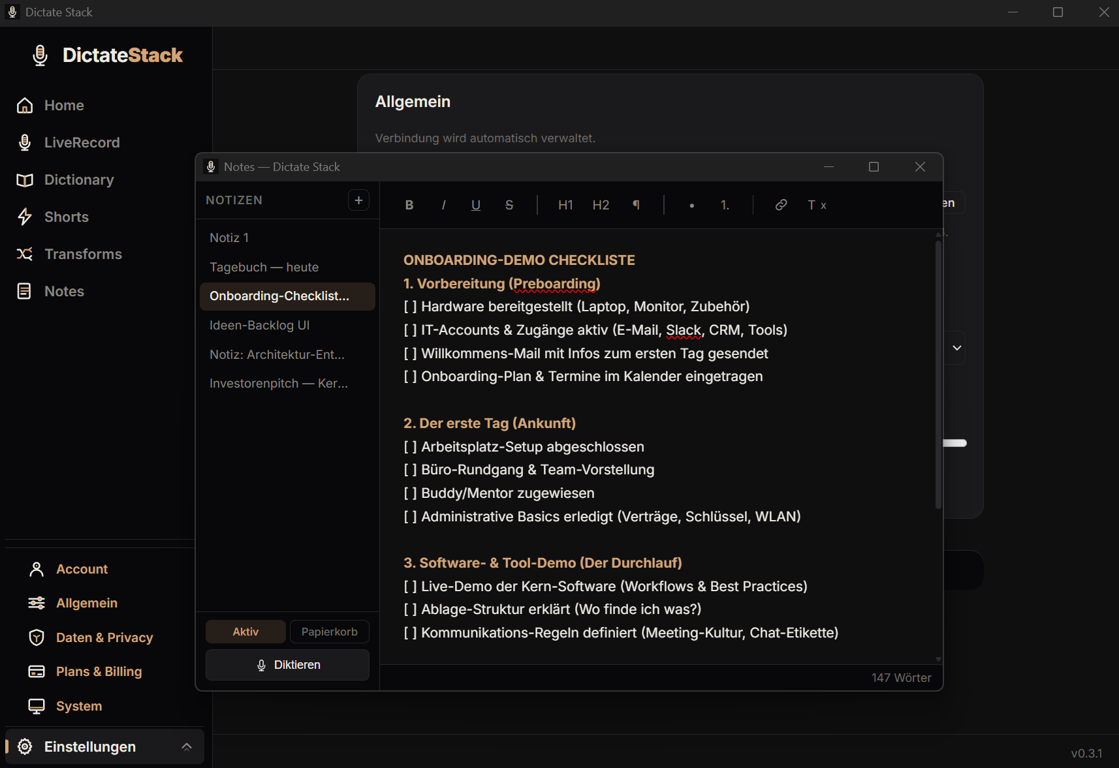Screen dimensions: 1119x768
Task: Select the Onboarding-Checklist note
Action: tap(287, 296)
